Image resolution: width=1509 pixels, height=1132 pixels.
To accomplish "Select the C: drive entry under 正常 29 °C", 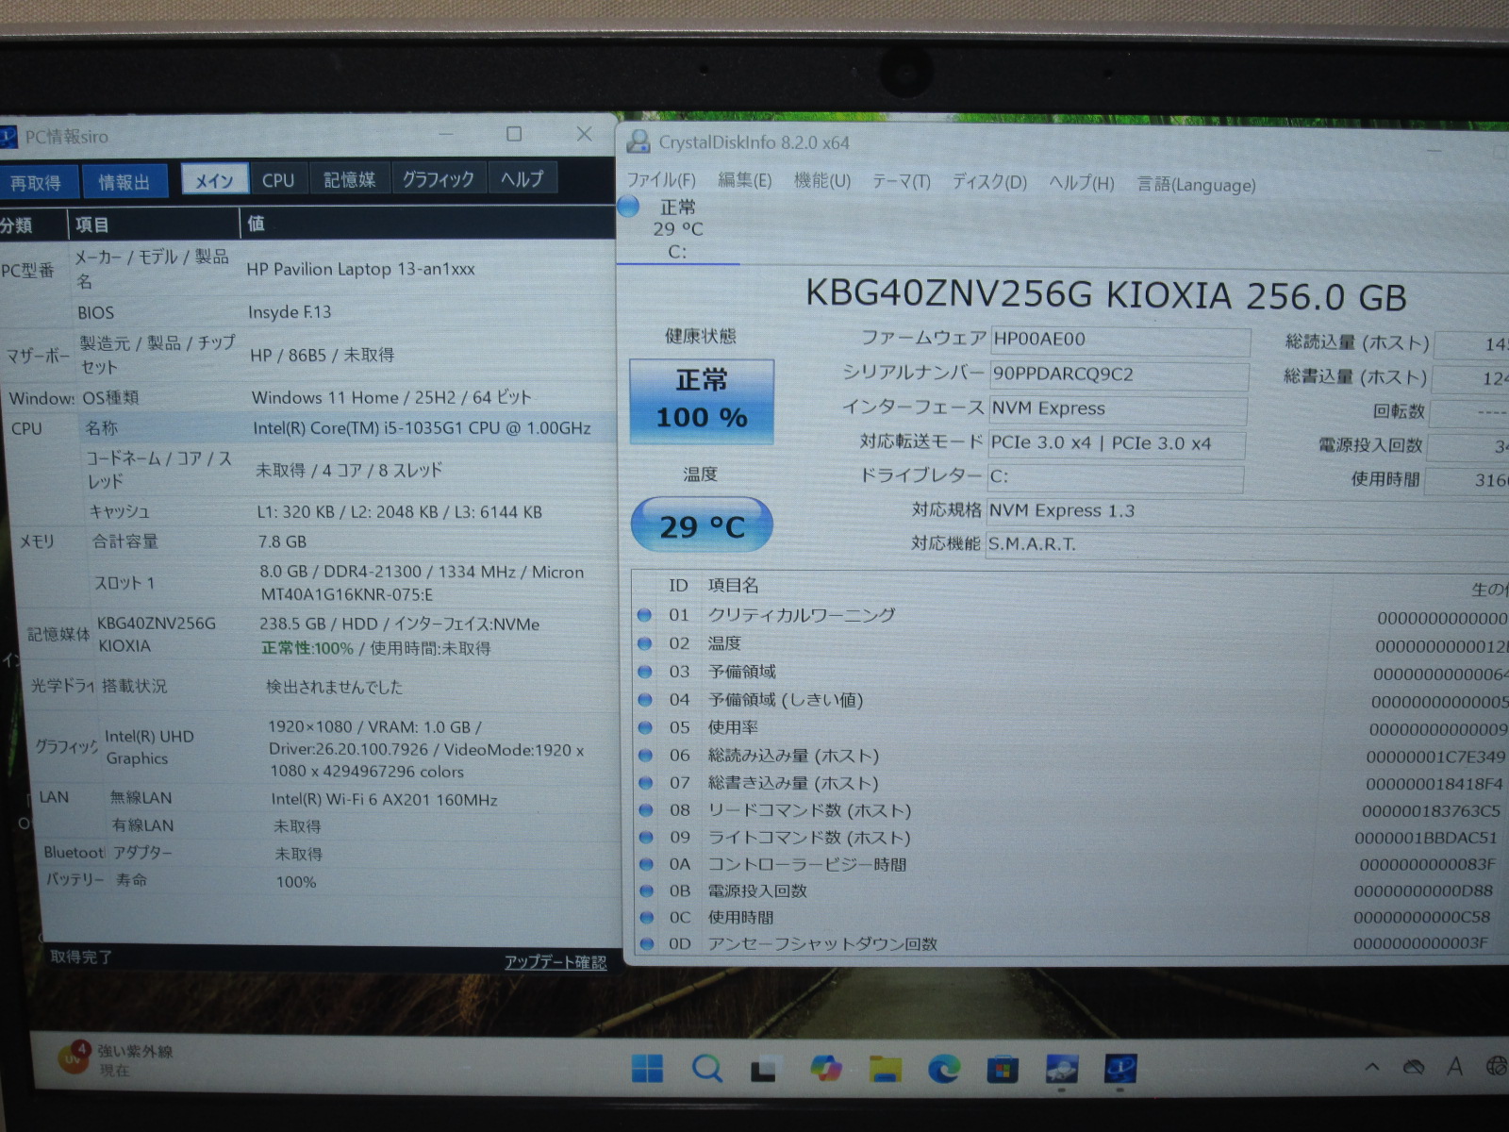I will (678, 229).
